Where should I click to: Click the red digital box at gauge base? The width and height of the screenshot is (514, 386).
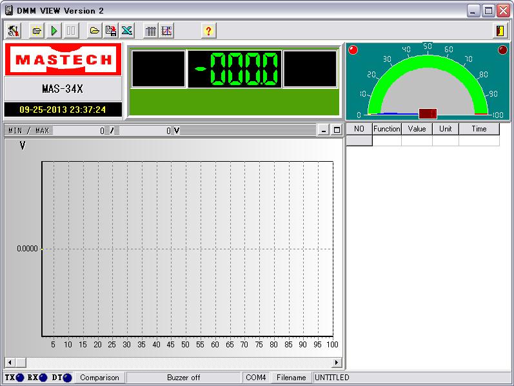point(428,113)
